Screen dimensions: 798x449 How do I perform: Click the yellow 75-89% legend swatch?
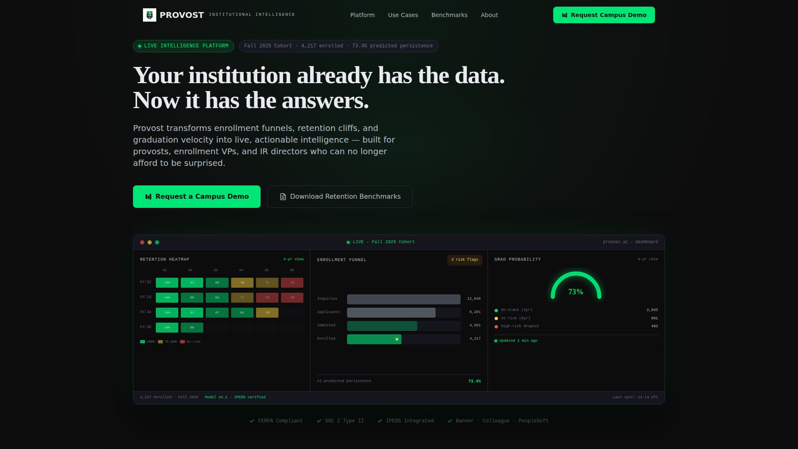[160, 342]
